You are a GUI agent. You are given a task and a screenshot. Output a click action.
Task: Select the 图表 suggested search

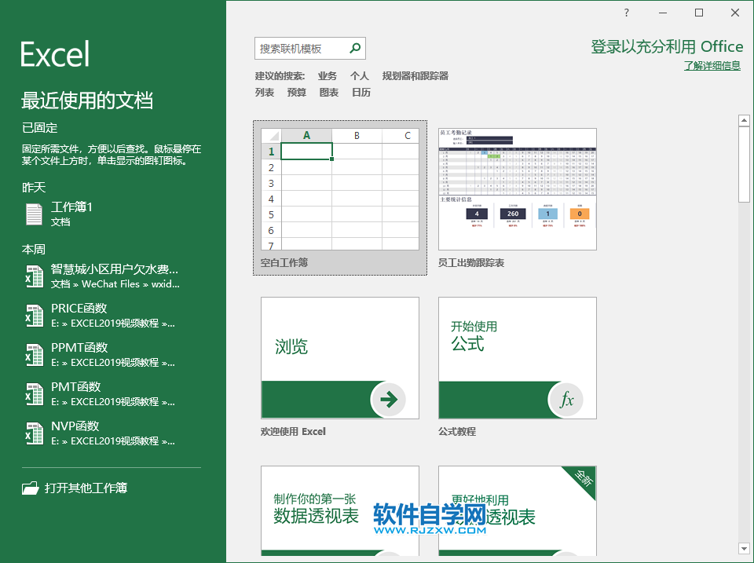click(328, 92)
